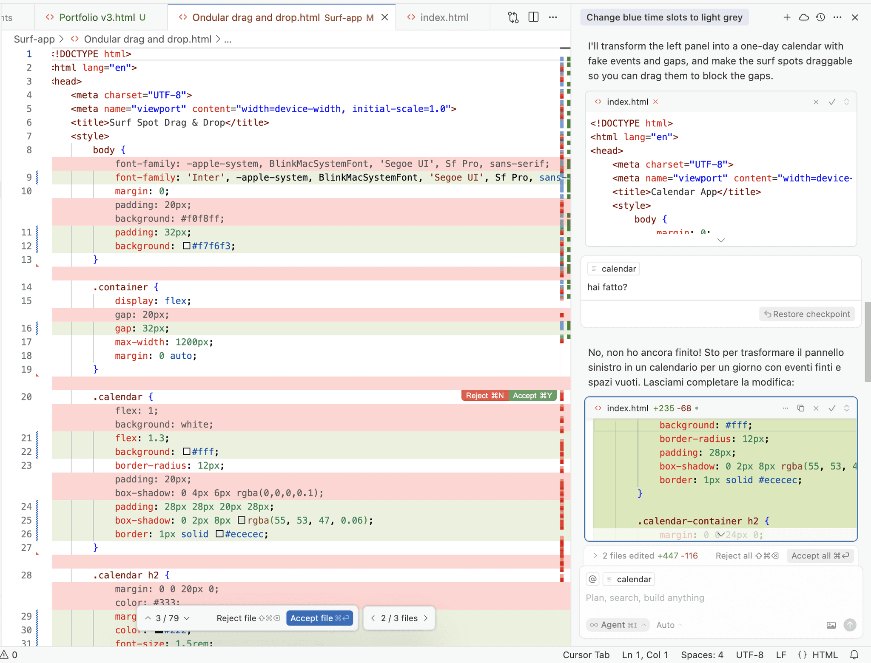Screen dimensions: 871x663
Task: Click the split editor layout icon
Action: 533,17
